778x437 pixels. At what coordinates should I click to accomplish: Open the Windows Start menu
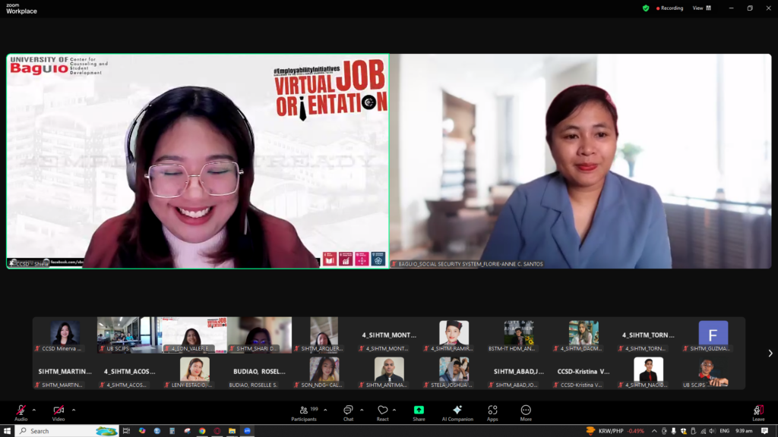(7, 431)
